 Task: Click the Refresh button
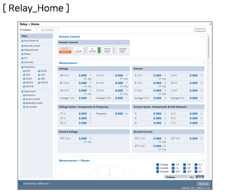(x=203, y=184)
